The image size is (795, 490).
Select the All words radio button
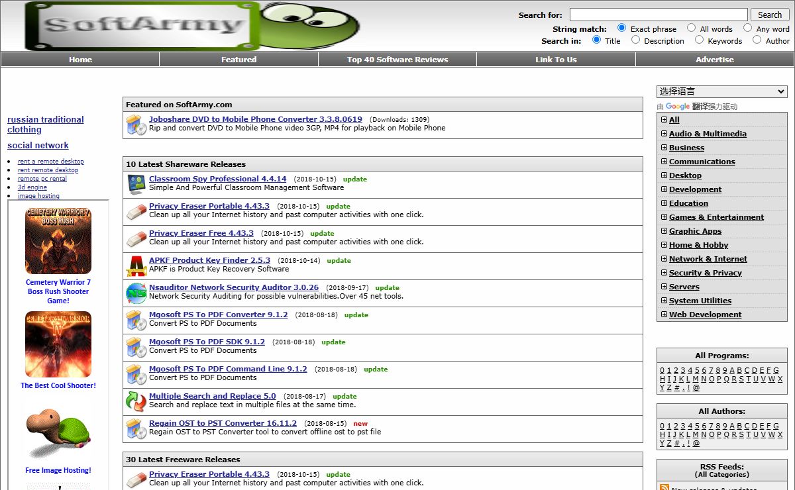pos(691,28)
